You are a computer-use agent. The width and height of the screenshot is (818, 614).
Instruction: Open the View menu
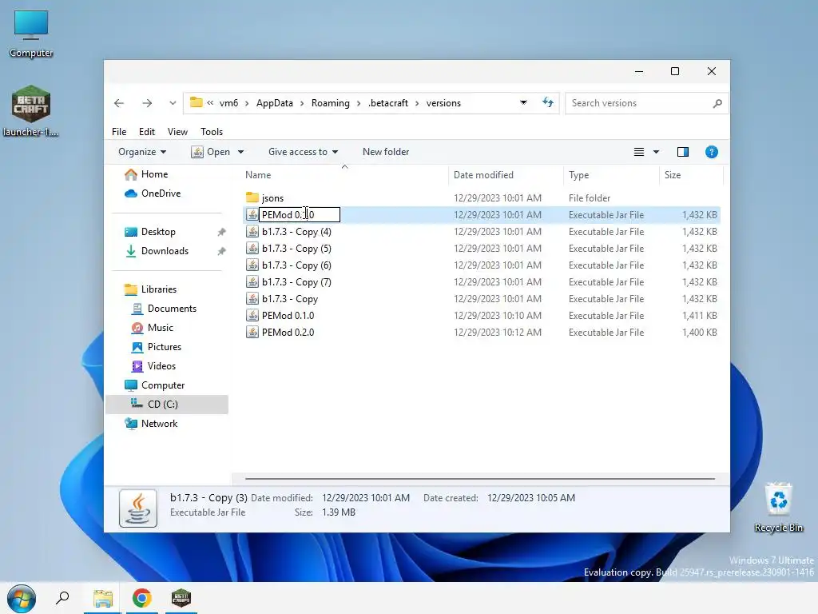point(177,132)
